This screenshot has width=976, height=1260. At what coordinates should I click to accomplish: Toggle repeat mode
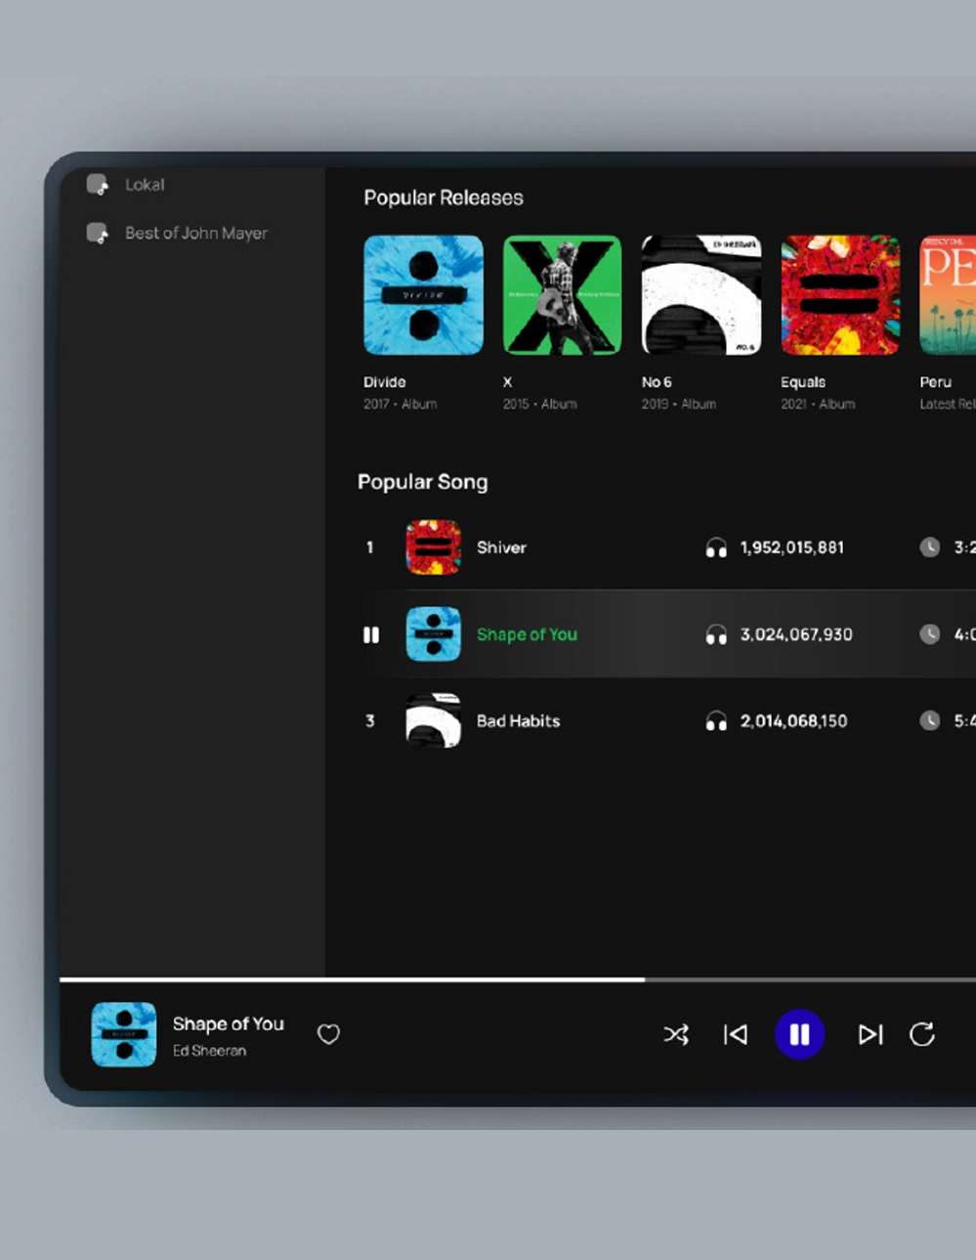[x=922, y=1034]
